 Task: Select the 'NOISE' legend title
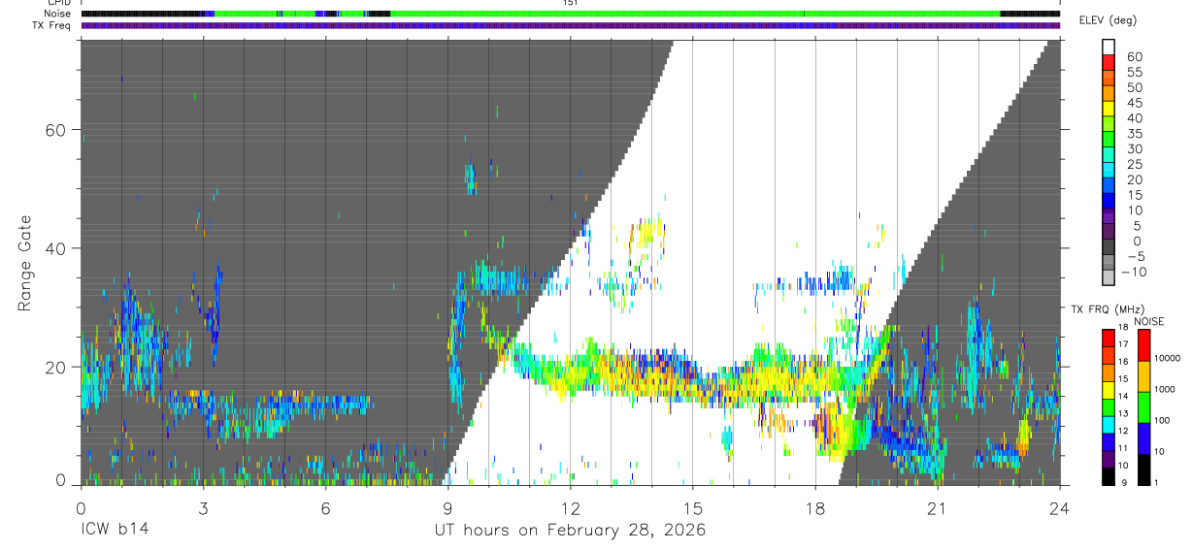point(1148,321)
